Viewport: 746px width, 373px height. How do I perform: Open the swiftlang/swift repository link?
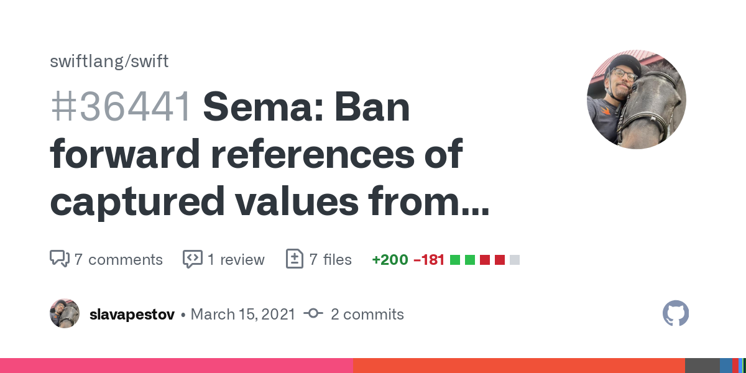tap(109, 62)
